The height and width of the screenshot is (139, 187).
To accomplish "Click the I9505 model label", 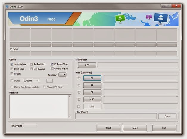I will [x=51, y=19].
